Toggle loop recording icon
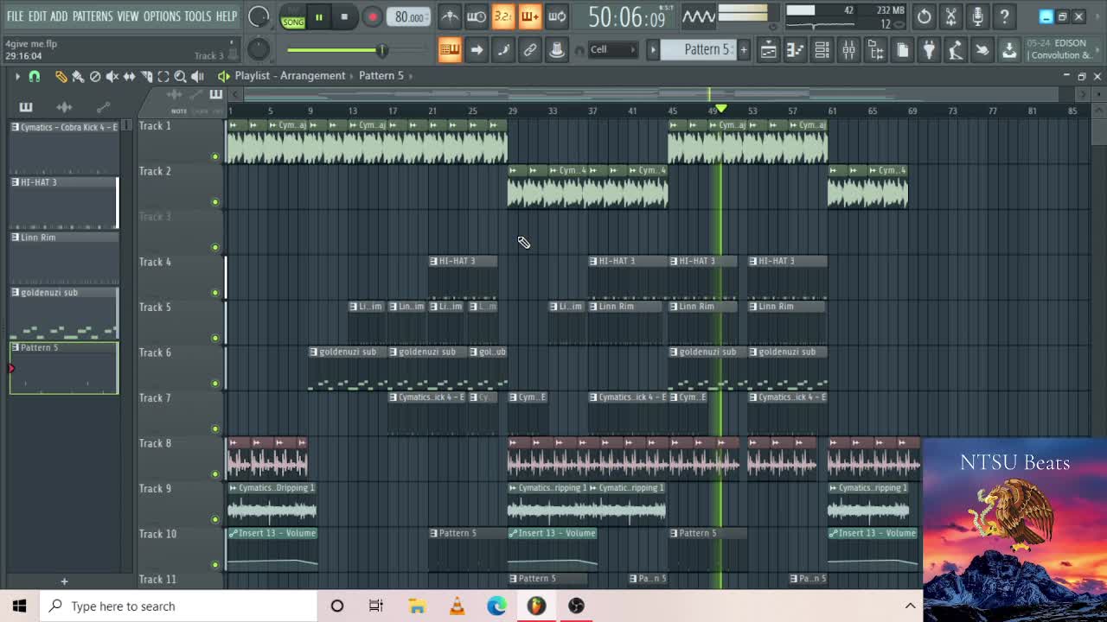1107x622 pixels. coord(557,16)
